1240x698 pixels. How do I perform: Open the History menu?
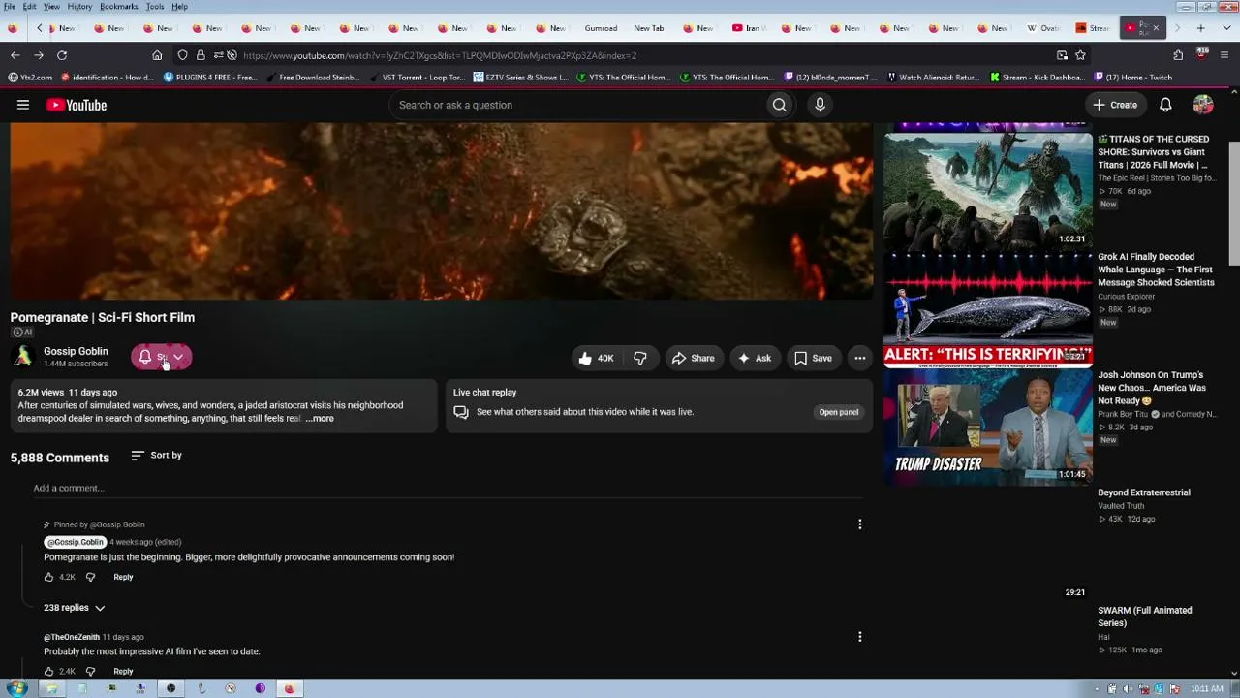79,7
